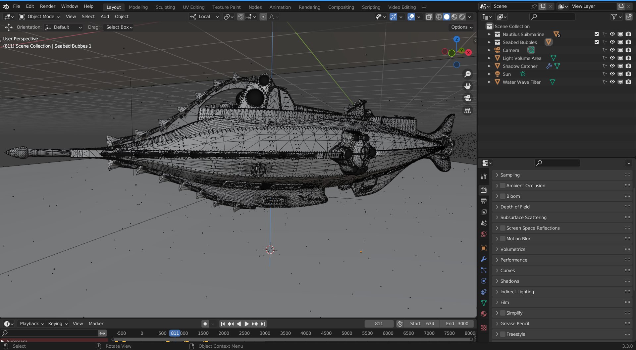Toggle X-ray view icon
The image size is (636, 350).
point(429,17)
